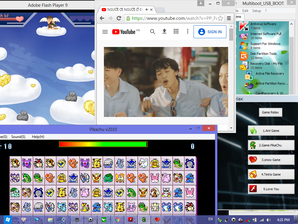Open Sound(S) menu in Pikachu
The height and width of the screenshot is (224, 298).
click(18, 137)
